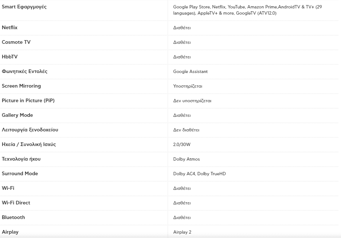Click the Dolby AC4, Dolby TrueHD text
Screen dimensions: 341x238
tap(199, 174)
